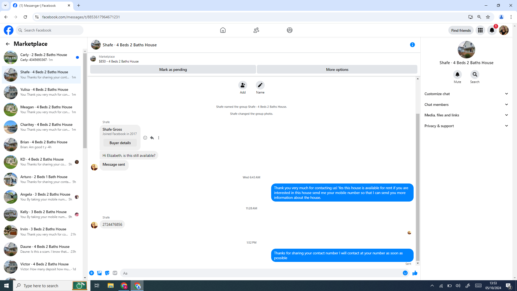This screenshot has width=517, height=291.
Task: Open the Friends tab in top navigation
Action: pos(256,30)
